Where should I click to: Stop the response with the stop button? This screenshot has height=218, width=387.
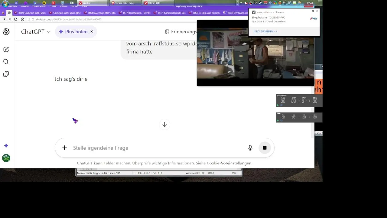click(x=265, y=148)
